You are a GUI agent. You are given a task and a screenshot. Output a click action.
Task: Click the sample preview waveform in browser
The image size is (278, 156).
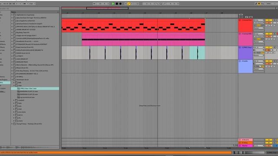pyautogui.click(x=30, y=147)
